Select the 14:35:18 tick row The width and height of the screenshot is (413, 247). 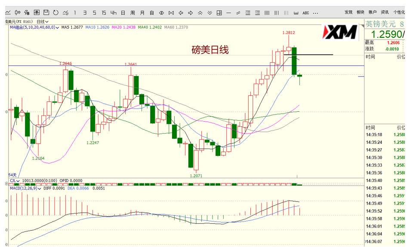coord(385,135)
